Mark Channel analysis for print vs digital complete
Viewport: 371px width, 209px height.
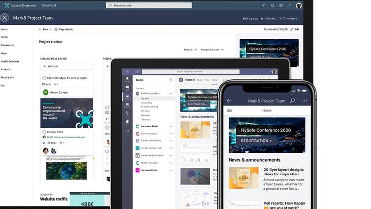click(x=44, y=78)
